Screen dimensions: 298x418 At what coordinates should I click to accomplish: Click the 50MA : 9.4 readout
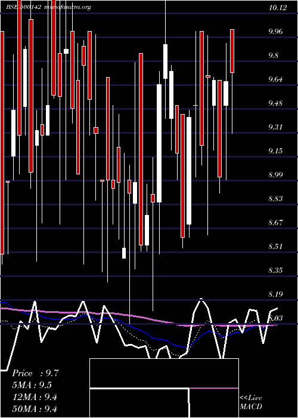(x=35, y=409)
